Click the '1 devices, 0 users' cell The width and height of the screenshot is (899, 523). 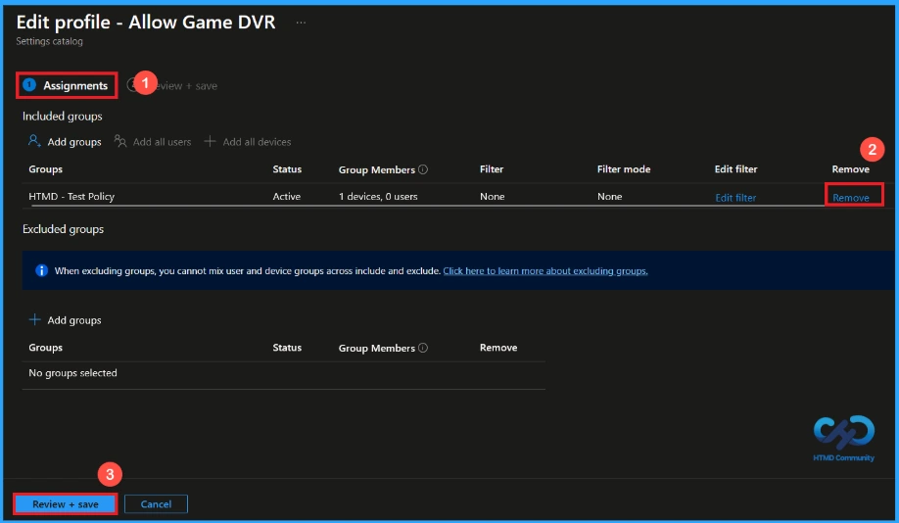[x=378, y=196]
